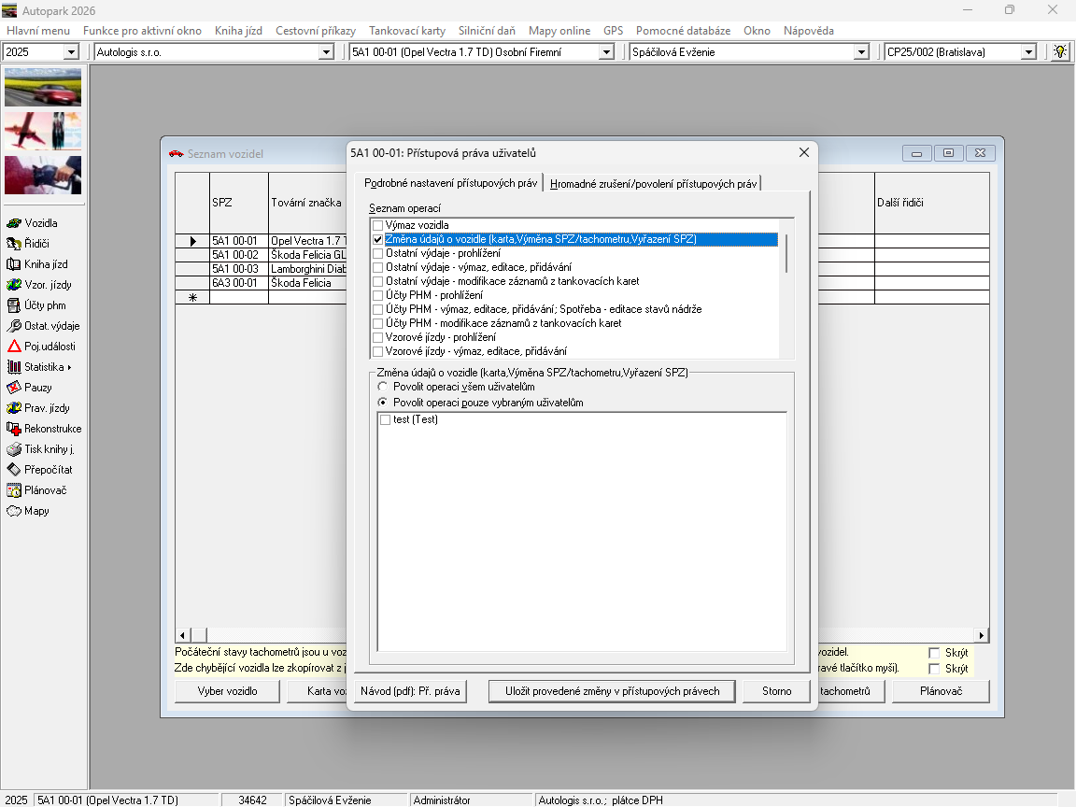
Task: Expand the Spáčilová Evženie driver dropdown
Action: tap(861, 52)
